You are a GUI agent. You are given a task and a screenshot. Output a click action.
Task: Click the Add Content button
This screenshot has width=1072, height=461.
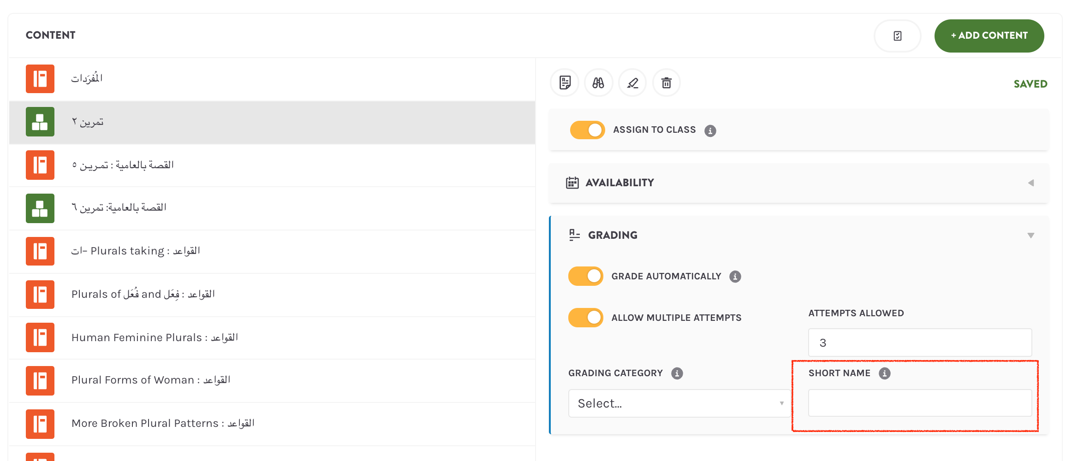click(x=989, y=36)
